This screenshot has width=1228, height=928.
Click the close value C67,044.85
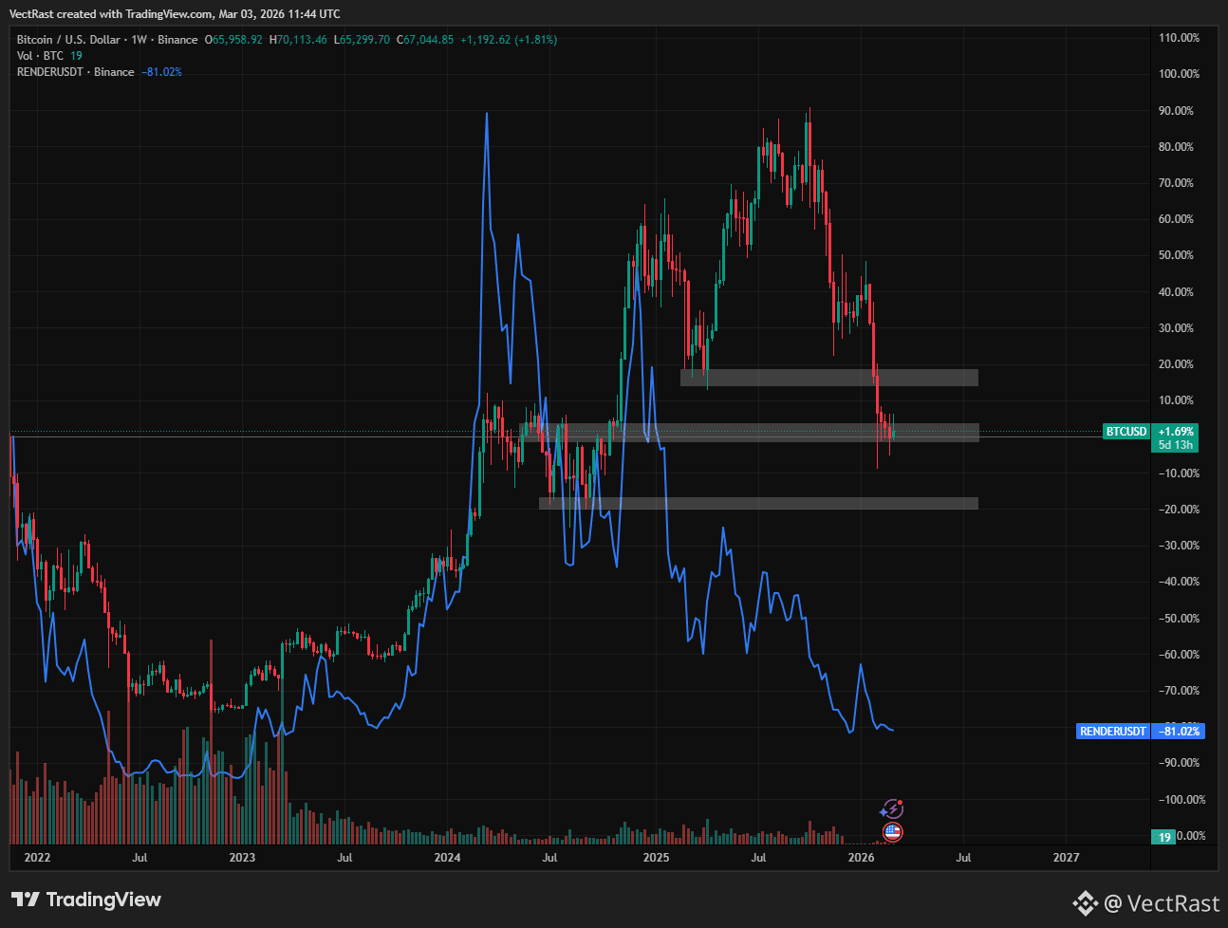point(425,40)
